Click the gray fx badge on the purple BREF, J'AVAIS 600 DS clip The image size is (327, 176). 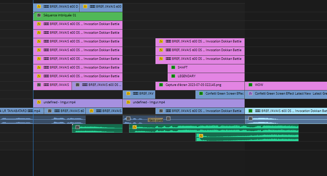pos(78,85)
